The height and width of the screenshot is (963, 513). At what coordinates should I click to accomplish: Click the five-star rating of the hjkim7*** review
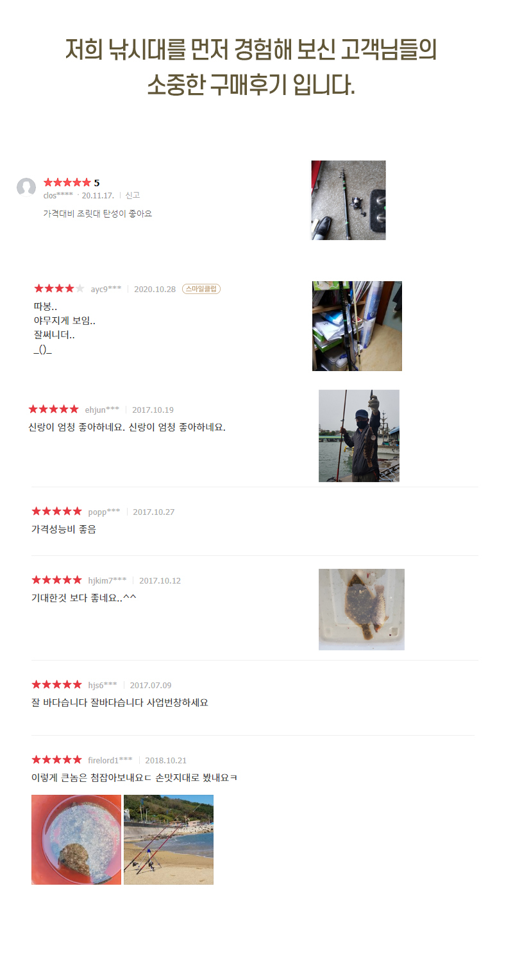point(56,580)
